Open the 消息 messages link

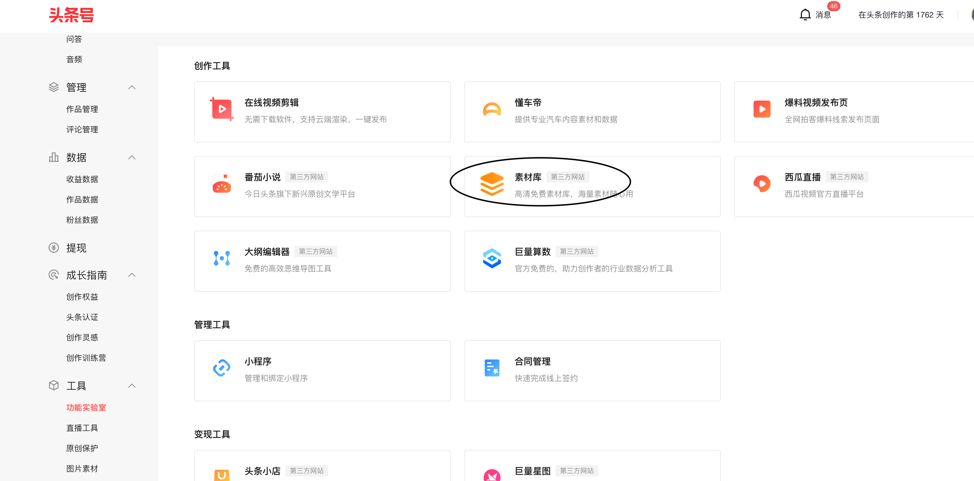point(823,15)
